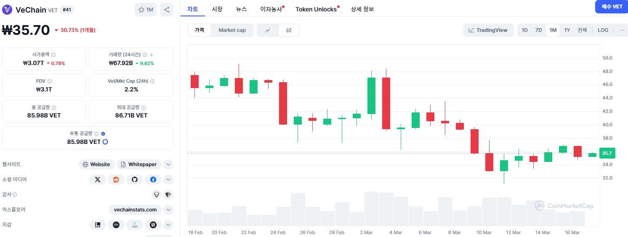Open chart more options ellipsis menu
628x237 pixels.
pyautogui.click(x=622, y=30)
